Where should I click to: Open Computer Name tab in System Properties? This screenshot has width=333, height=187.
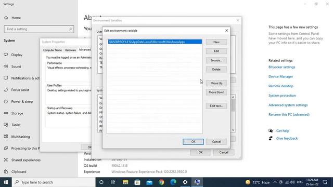click(x=52, y=50)
